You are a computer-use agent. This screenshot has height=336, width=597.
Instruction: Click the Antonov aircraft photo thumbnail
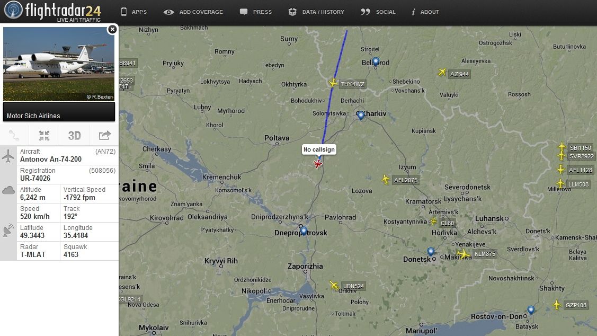coord(59,64)
